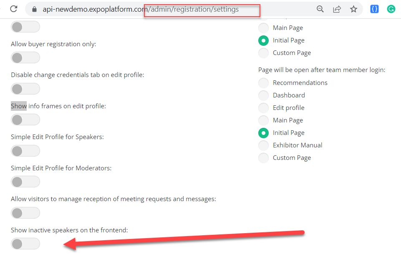Share this page using the share icon

[337, 9]
